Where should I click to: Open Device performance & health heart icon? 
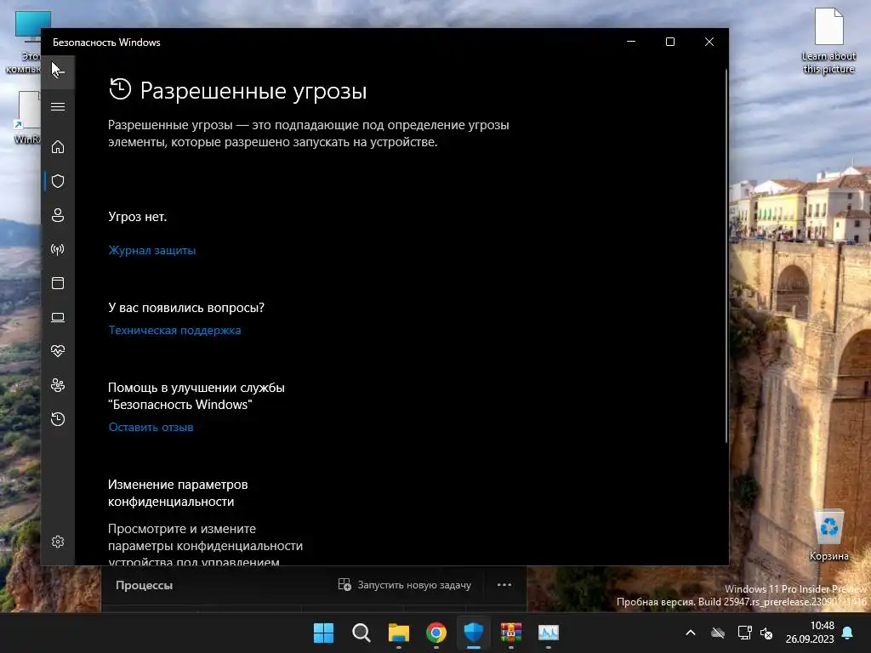(58, 351)
